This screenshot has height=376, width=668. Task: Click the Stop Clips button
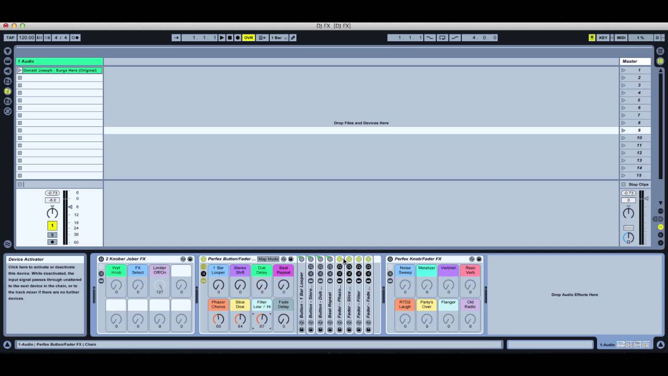(x=635, y=184)
